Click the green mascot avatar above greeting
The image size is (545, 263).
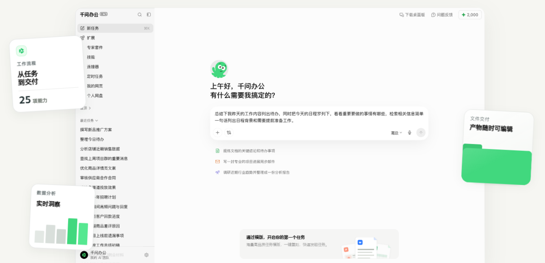pyautogui.click(x=219, y=69)
